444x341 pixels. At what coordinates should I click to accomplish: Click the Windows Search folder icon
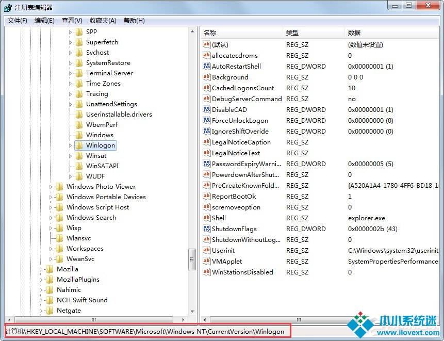coord(59,218)
